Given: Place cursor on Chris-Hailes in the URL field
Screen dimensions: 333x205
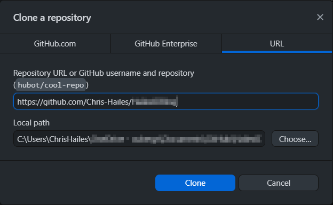Looking at the screenshot, I should 107,102.
